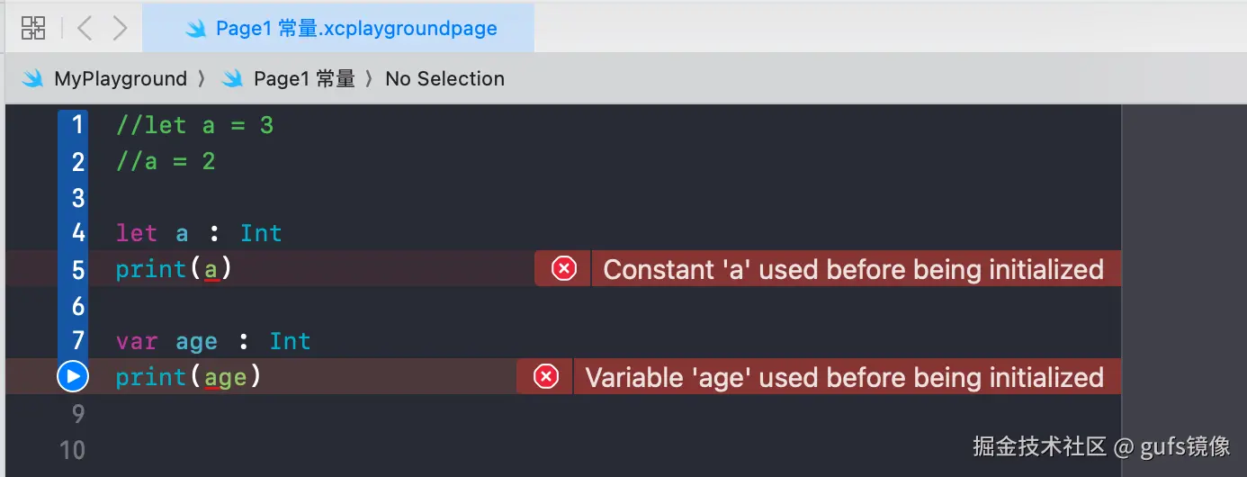Click the 'Constant a used before initialized' message
The height and width of the screenshot is (477, 1247).
tap(853, 269)
